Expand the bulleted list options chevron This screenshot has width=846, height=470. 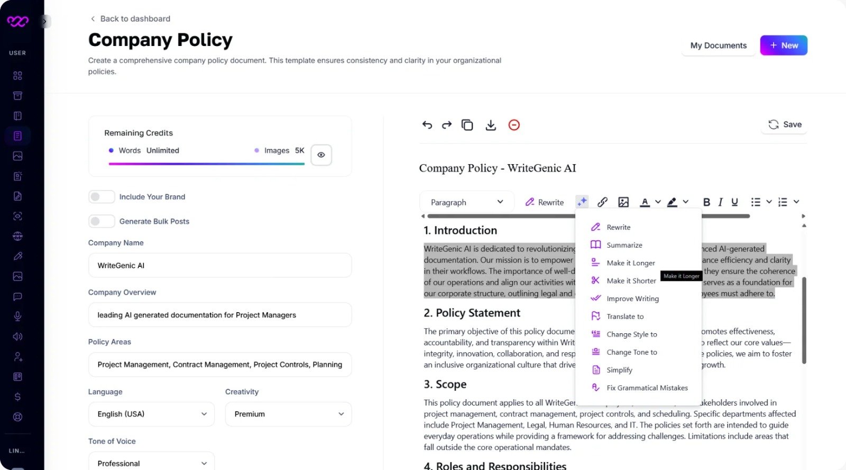pos(769,202)
